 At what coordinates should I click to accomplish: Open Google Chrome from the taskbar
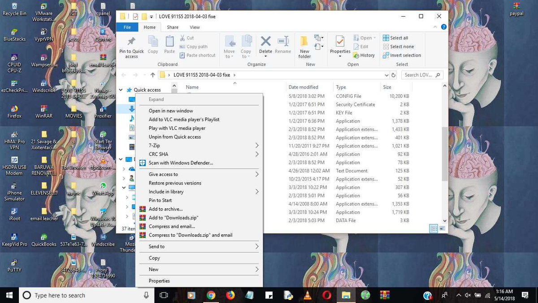coord(211,295)
